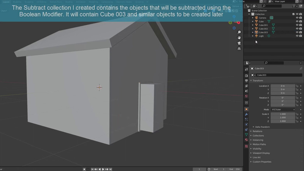
Task: Toggle Camera visibility eye in outliner
Action: (297, 18)
